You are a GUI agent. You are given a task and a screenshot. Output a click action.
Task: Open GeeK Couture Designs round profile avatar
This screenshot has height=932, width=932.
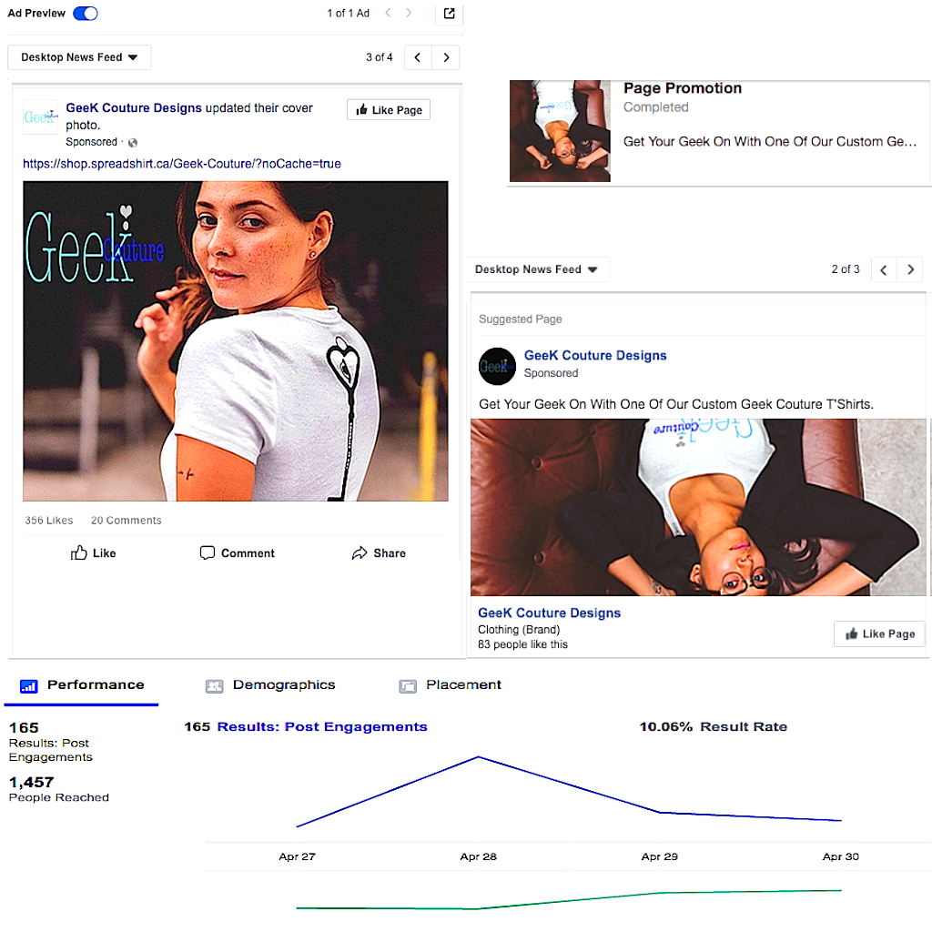click(497, 366)
